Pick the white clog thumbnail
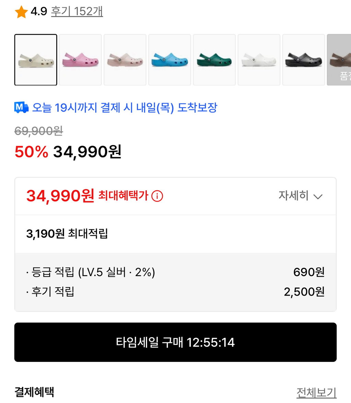Image resolution: width=351 pixels, height=403 pixels. (x=259, y=60)
